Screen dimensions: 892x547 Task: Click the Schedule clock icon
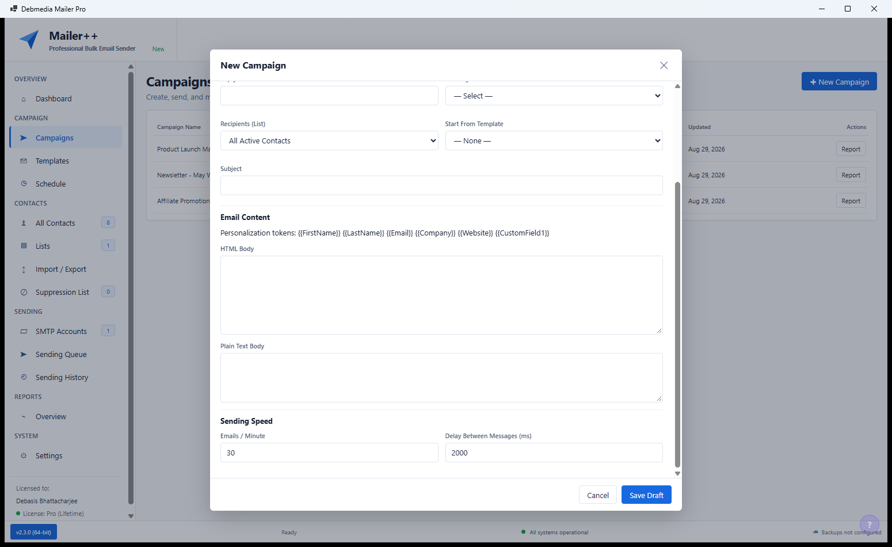24,184
